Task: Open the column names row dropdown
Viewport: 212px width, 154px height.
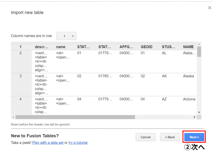Action: 66,36
